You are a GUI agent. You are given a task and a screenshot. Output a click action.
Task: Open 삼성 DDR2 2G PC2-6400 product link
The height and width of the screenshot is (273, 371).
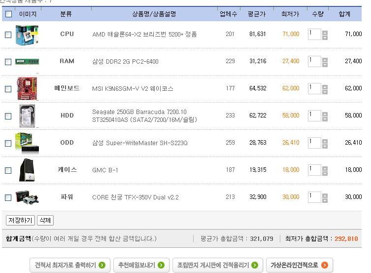click(125, 62)
